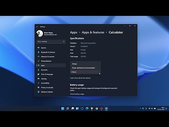Open Gaming in the sidebar
This screenshot has height=127, width=169.
pos(51,79)
